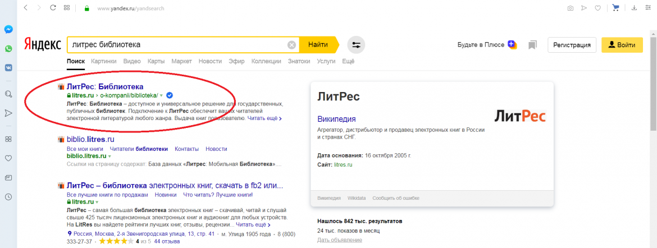
Task: Click the yellow Войти button
Action: 622,45
